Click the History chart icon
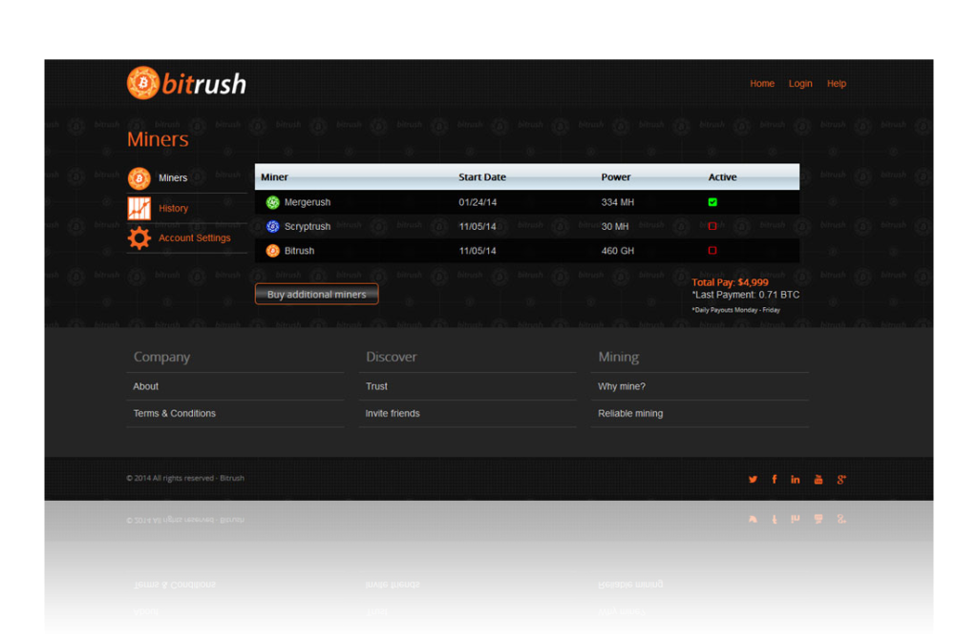Viewport: 978px width, 639px height. 139,208
